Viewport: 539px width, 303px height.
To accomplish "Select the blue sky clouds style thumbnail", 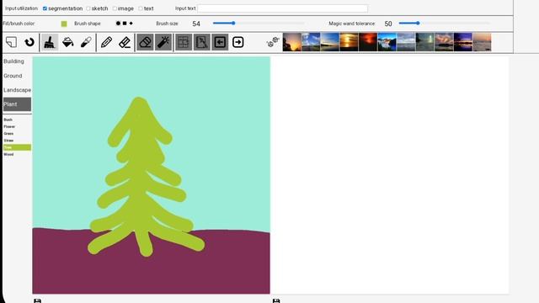I will click(311, 42).
